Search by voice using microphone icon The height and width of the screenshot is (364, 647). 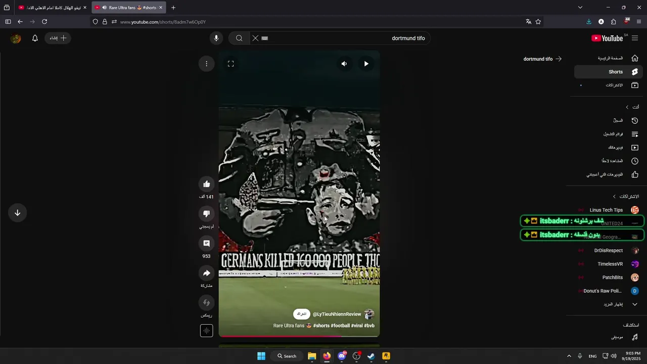click(216, 38)
